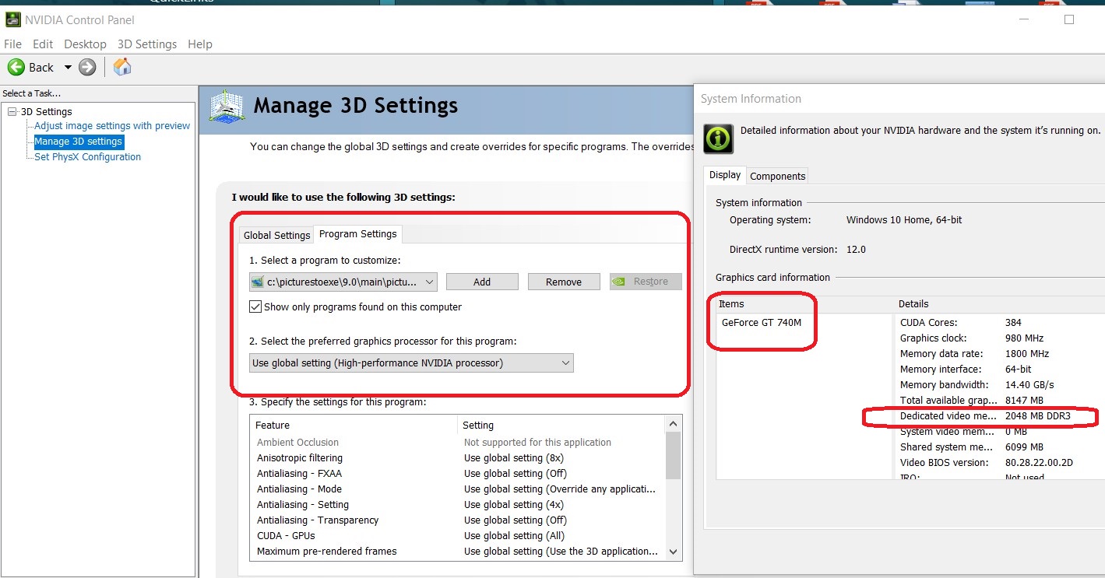
Task: Select the Anisotropic filtering feature row
Action: [300, 458]
